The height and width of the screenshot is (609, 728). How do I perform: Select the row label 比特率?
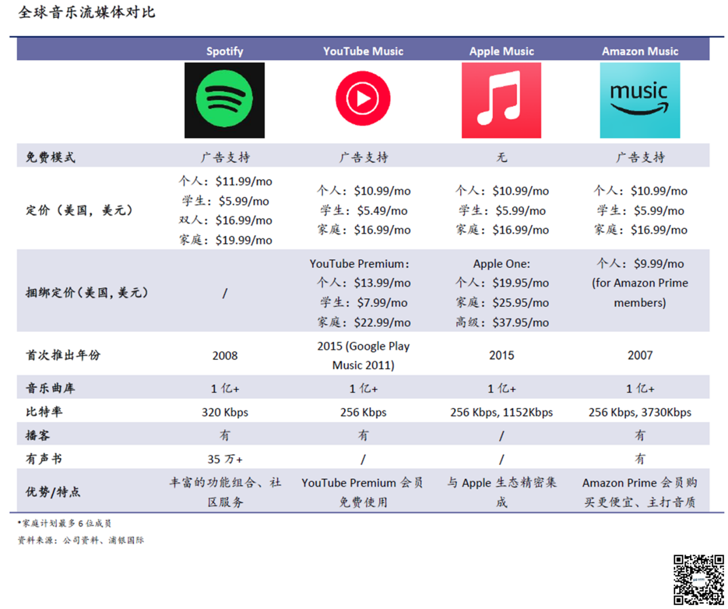tap(44, 412)
